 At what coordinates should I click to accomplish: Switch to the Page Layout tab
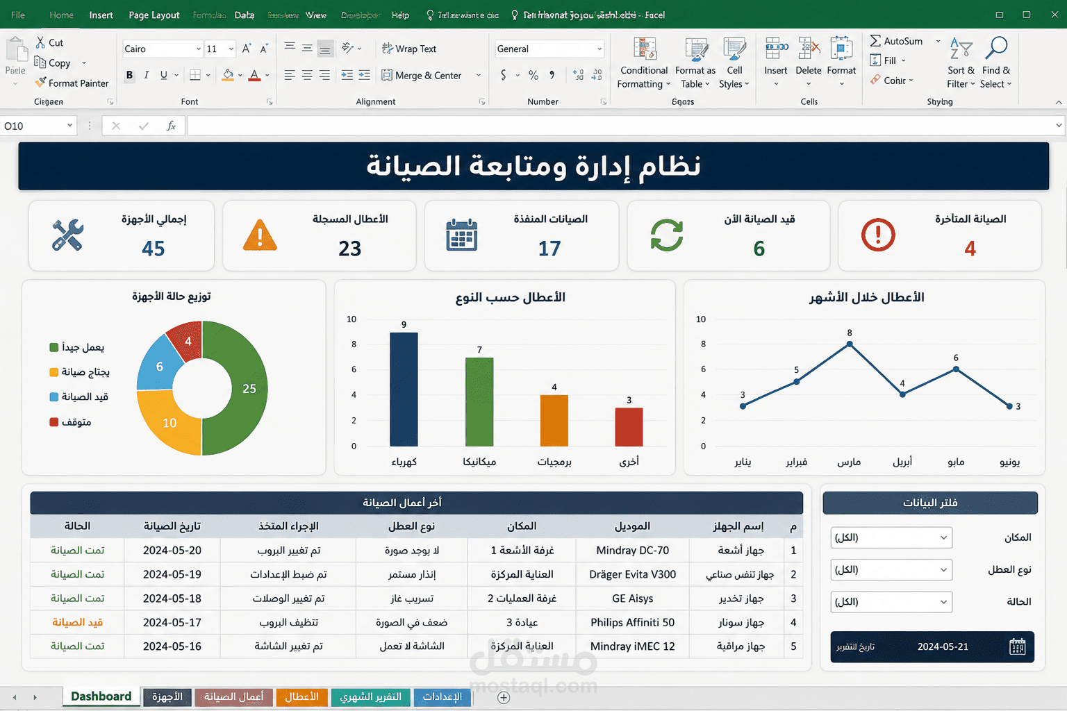click(x=154, y=15)
